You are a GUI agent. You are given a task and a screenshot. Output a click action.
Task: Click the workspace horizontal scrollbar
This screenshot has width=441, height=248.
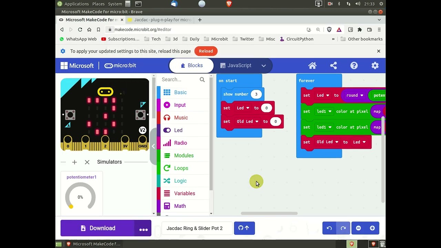point(269,214)
